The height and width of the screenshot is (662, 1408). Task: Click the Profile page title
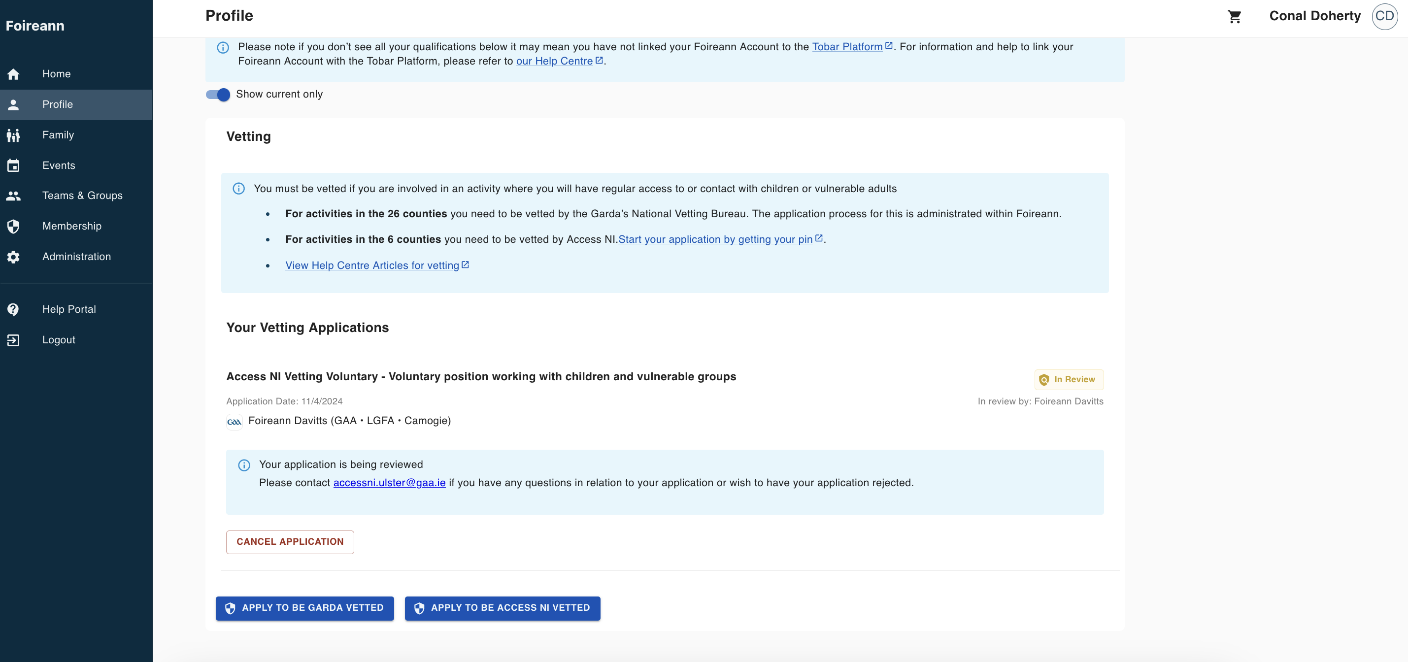(229, 16)
